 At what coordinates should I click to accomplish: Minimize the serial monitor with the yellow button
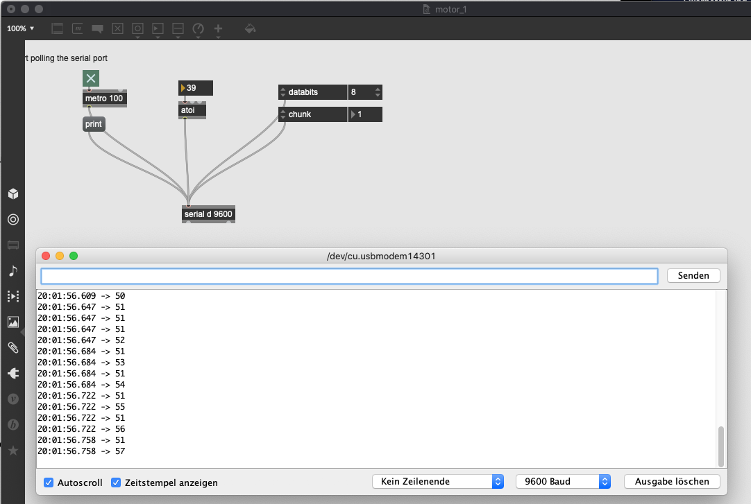tap(60, 256)
